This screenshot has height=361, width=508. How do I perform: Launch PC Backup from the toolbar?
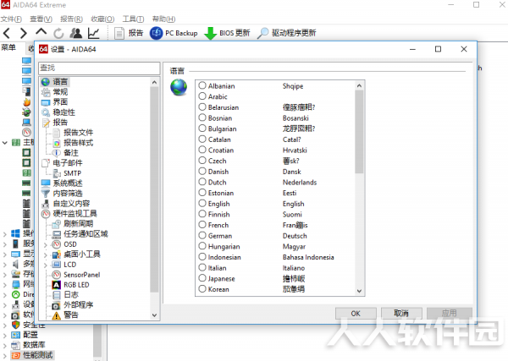(x=174, y=33)
